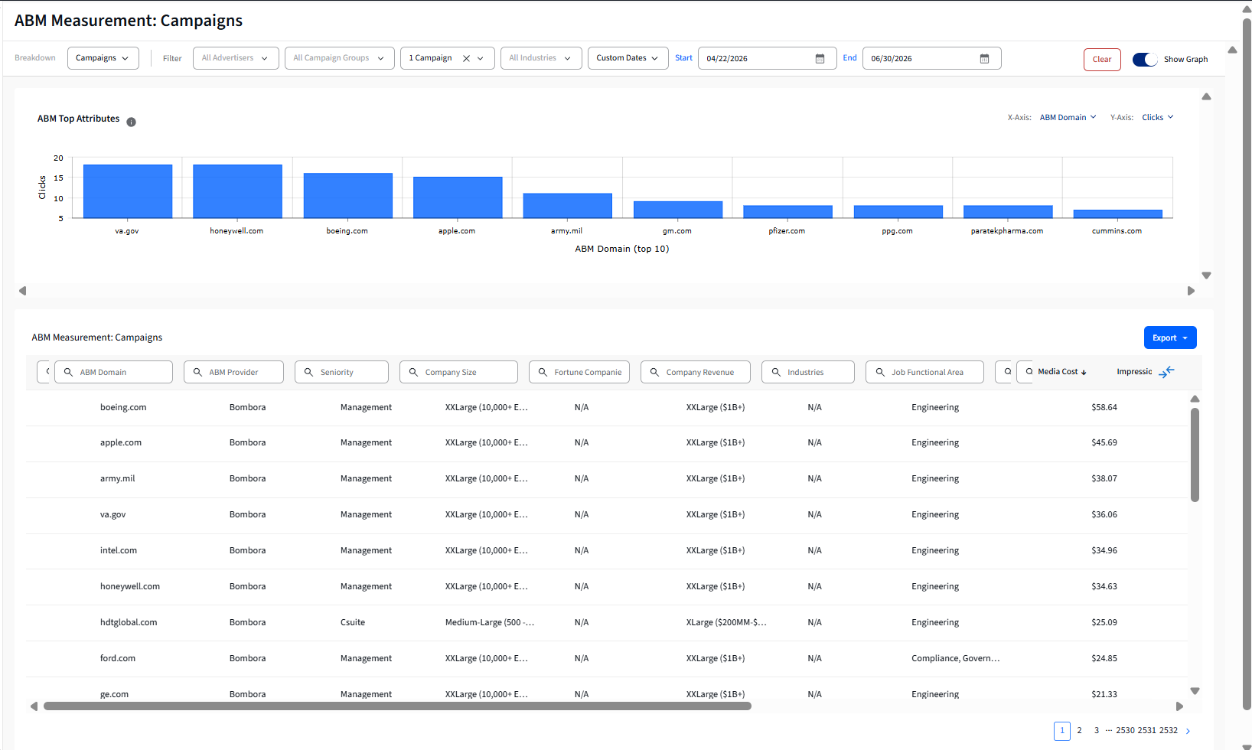The image size is (1252, 750).
Task: Click the ABM Provider search magnifier icon
Action: (197, 372)
